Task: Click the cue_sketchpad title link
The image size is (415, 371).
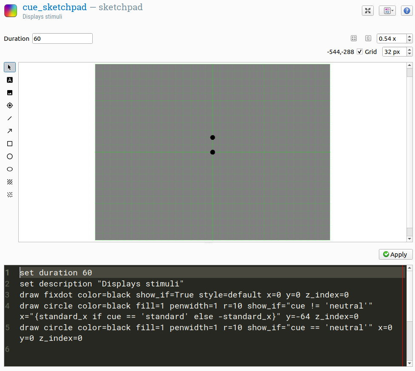Action: click(54, 7)
